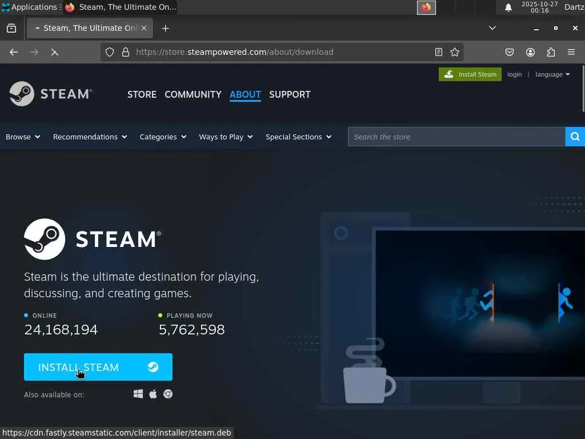Click the online count 24,168,194
The image size is (585, 439).
61,330
